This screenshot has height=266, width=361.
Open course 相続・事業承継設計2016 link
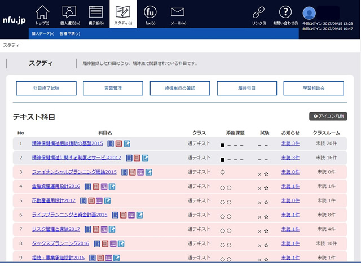[x=58, y=258]
